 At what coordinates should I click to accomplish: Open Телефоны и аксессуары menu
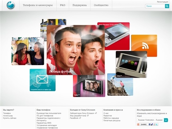pos(38,5)
